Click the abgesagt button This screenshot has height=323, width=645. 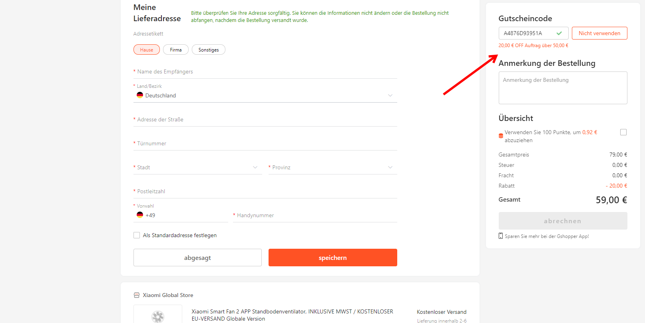click(x=197, y=258)
